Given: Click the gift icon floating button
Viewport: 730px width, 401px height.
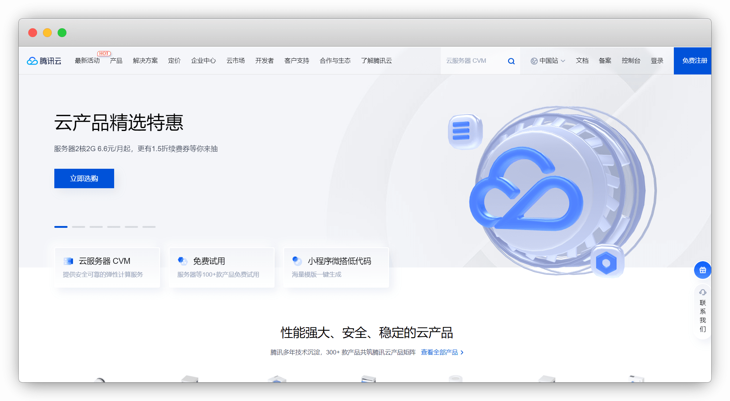Looking at the screenshot, I should (x=702, y=270).
